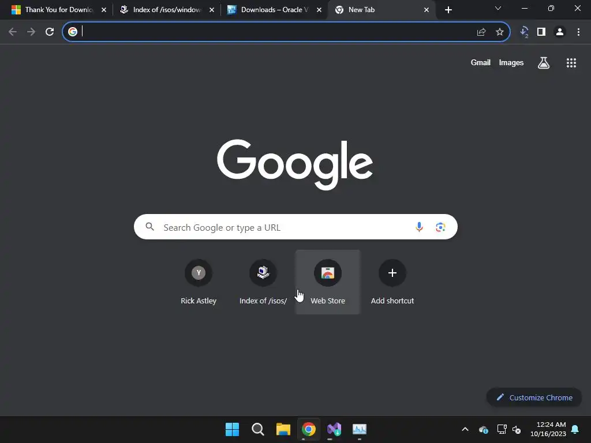The height and width of the screenshot is (443, 591).
Task: Open Search Labs flask icon
Action: click(x=544, y=63)
